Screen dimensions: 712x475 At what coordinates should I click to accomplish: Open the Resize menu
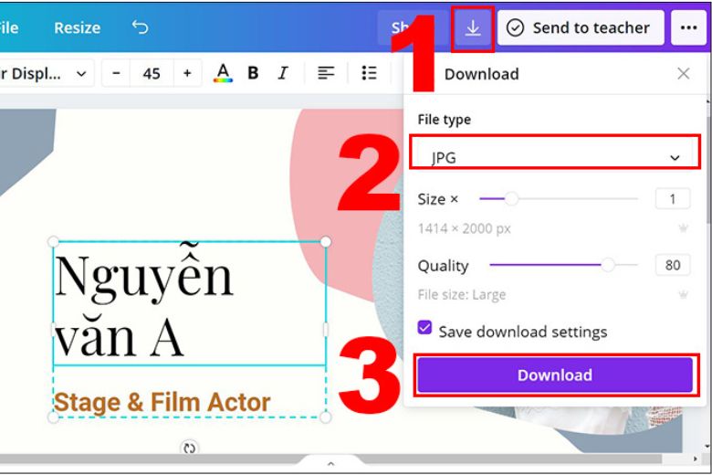(x=77, y=27)
